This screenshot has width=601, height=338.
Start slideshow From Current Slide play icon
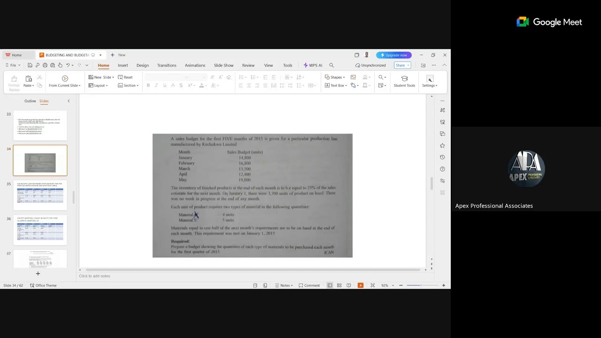pyautogui.click(x=65, y=78)
